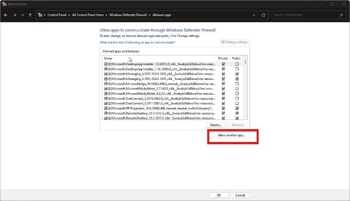Open the recent locations chevron

(x=23, y=15)
